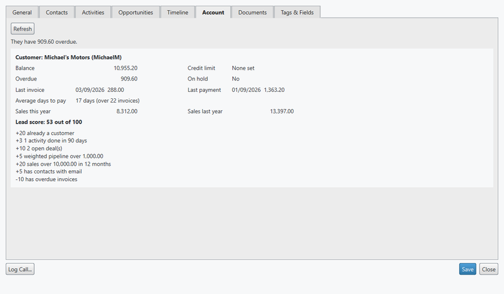This screenshot has height=294, width=504.
Task: Select last invoice date 03/09/2026
Action: 89,90
